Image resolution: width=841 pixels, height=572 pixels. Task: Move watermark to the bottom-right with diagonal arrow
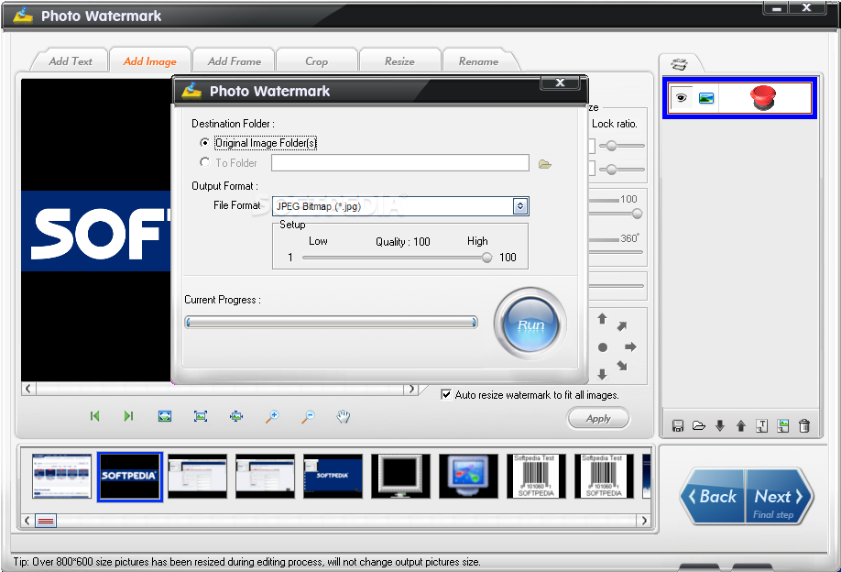(622, 366)
